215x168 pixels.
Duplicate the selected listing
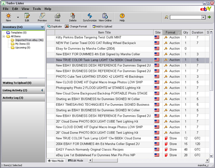click(55, 26)
